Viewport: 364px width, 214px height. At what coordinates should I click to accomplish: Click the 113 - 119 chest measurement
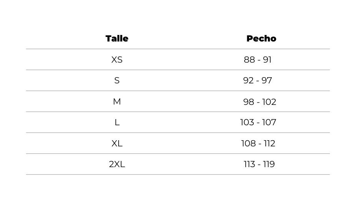point(259,164)
